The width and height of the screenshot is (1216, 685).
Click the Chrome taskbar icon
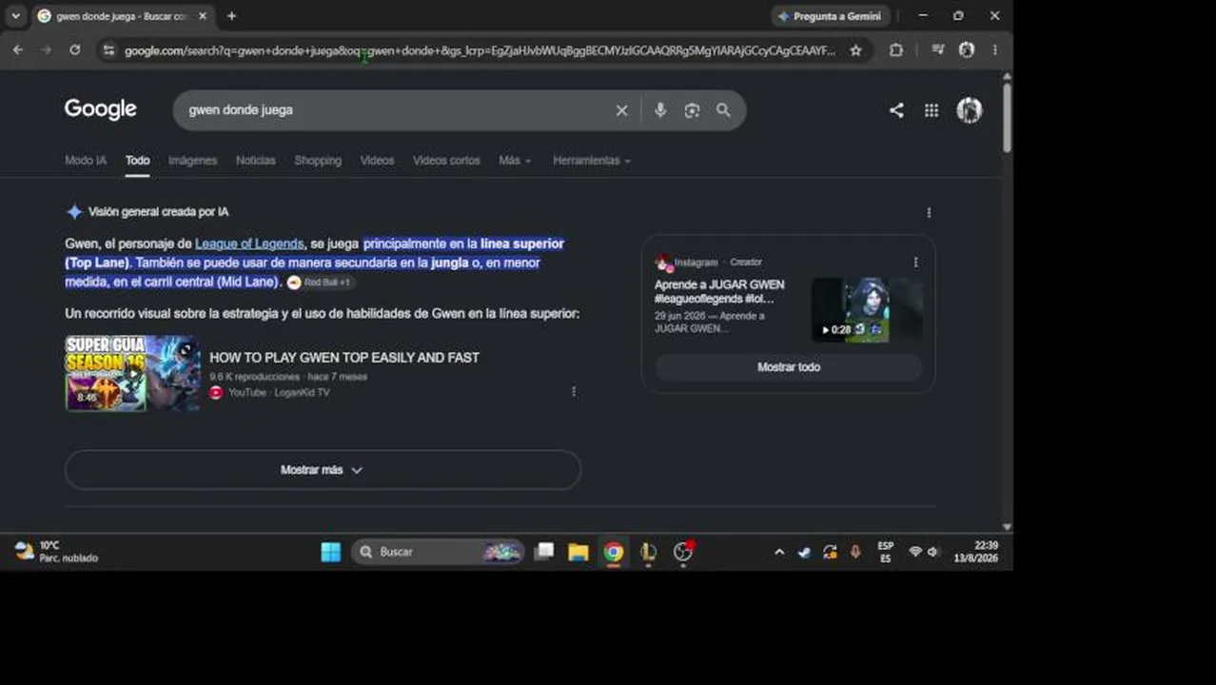coord(614,552)
